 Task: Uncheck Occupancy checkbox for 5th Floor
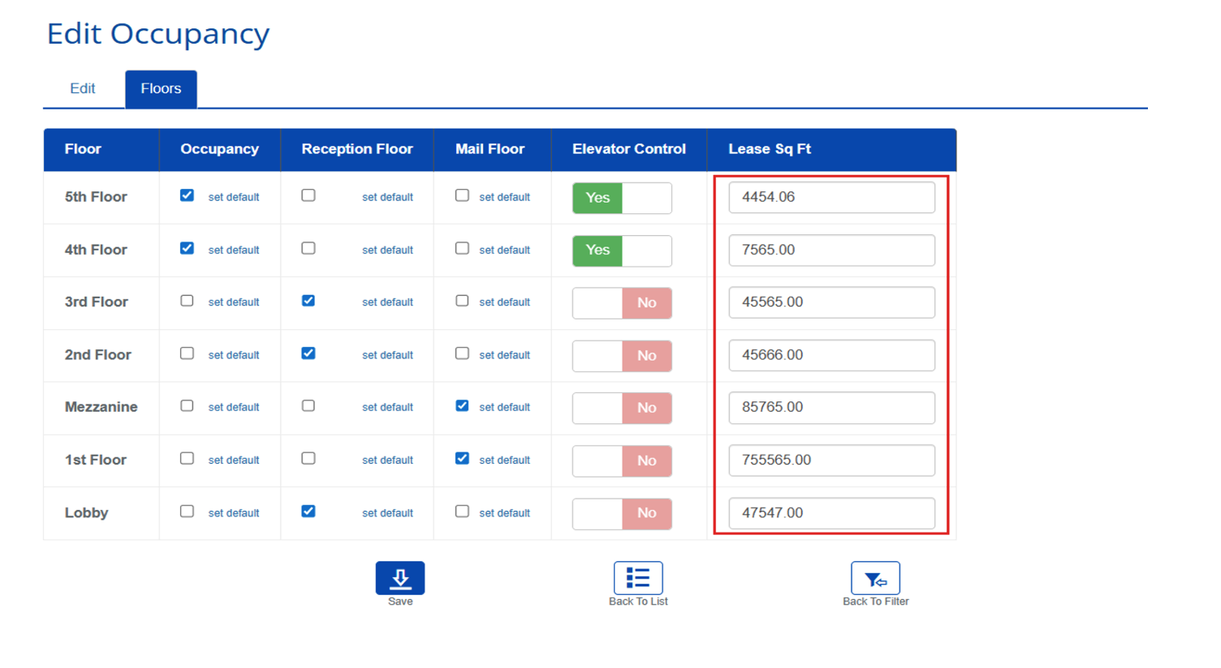[187, 195]
